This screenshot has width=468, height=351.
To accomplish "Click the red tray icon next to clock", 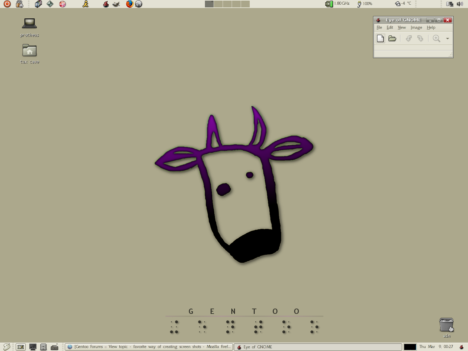I will pos(462,347).
